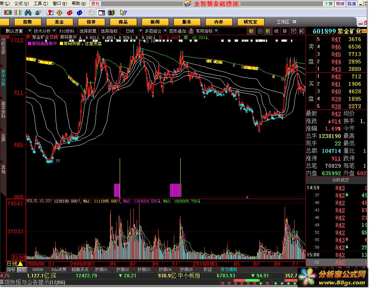Click the red question mark chart icon
The width and height of the screenshot is (369, 288).
50,13
